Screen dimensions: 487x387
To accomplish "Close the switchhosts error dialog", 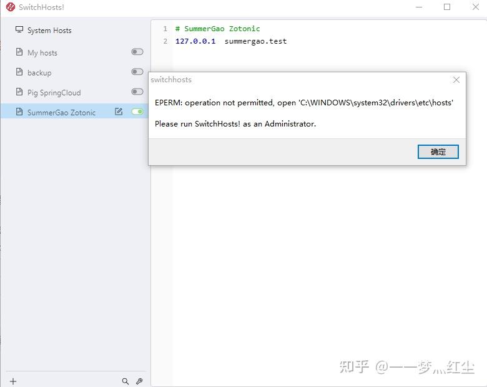I will 456,80.
